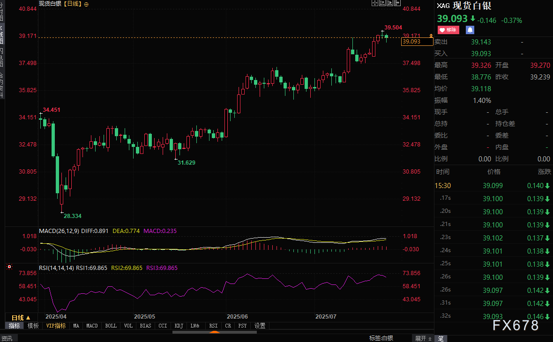Toggle the MACD indicator
The image size is (553, 342).
92,326
